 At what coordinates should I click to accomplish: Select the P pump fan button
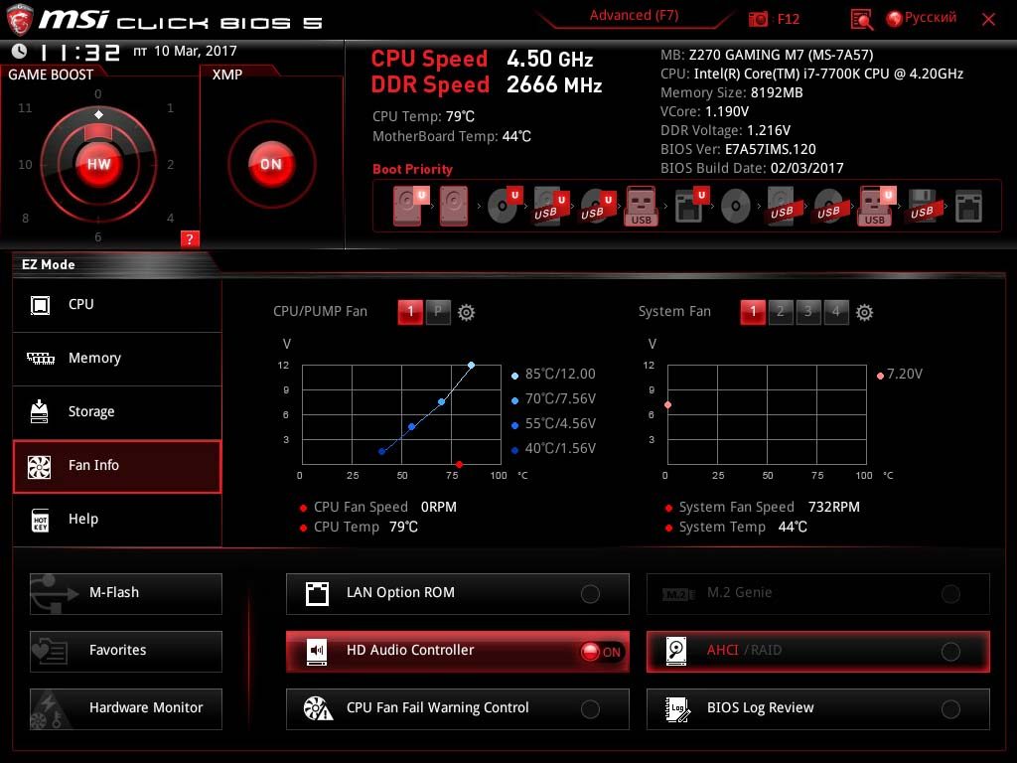pyautogui.click(x=438, y=312)
